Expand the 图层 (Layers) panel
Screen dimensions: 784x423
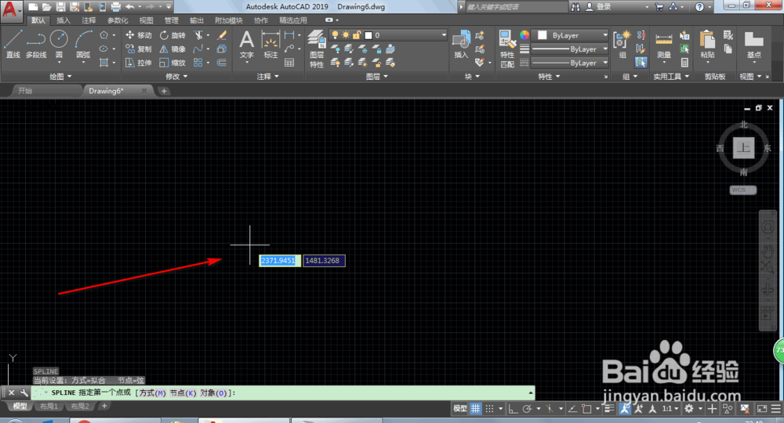376,77
